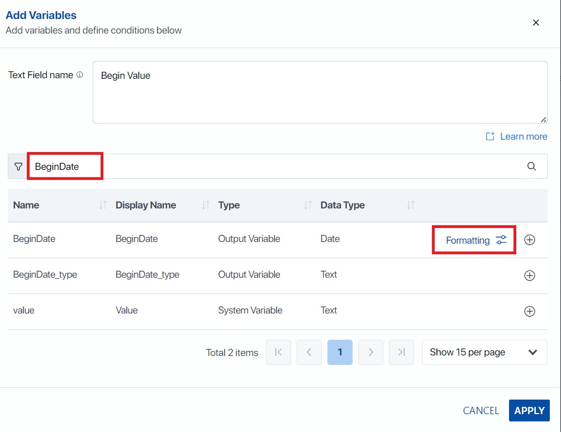Screen dimensions: 561x432
Task: Go to the last page
Action: point(401,352)
